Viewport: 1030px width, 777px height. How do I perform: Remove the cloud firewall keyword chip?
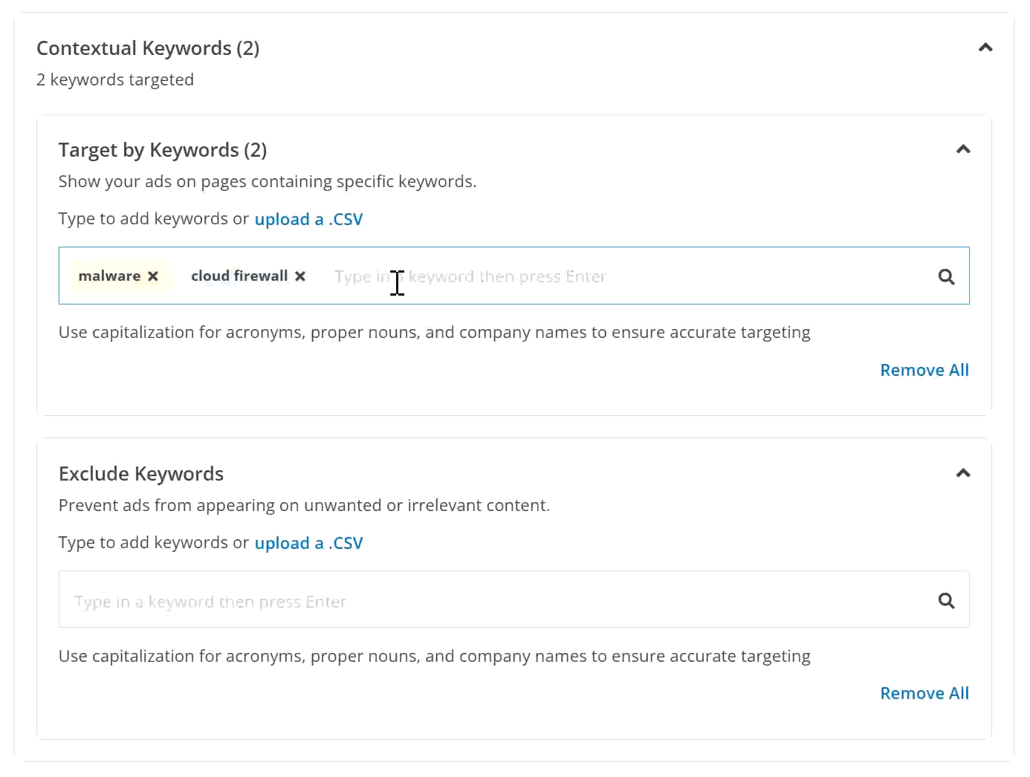click(300, 276)
